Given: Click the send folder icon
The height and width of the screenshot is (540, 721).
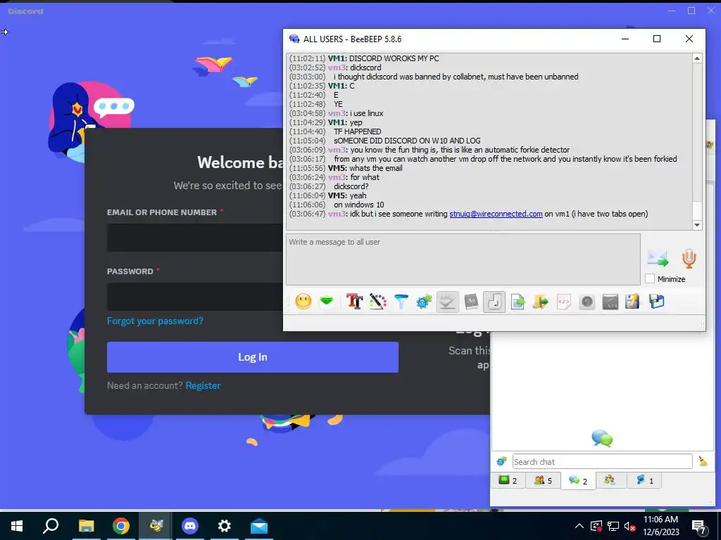Looking at the screenshot, I should point(541,302).
